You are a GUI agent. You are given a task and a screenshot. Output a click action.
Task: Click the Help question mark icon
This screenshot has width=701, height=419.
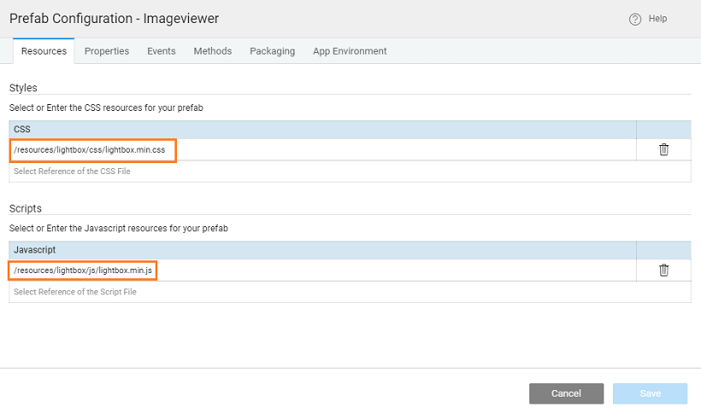coord(635,20)
